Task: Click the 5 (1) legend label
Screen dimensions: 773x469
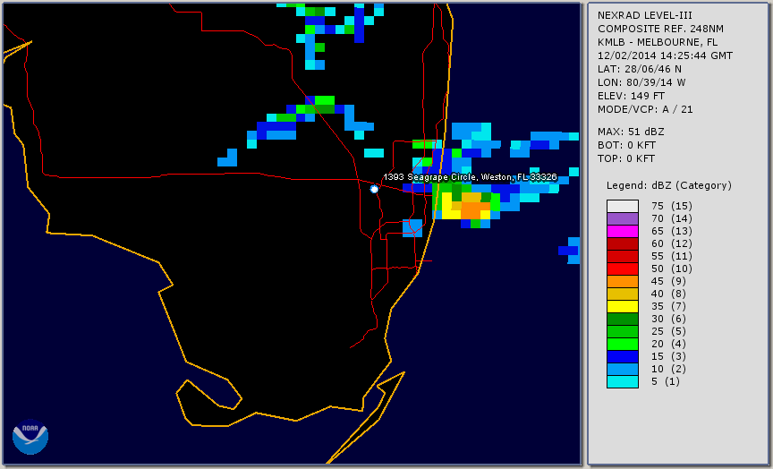Action: pyautogui.click(x=665, y=381)
